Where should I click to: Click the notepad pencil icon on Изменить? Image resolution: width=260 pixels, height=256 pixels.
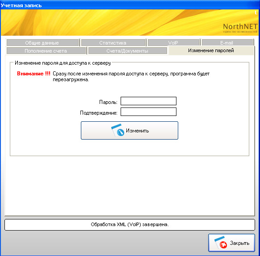117,130
